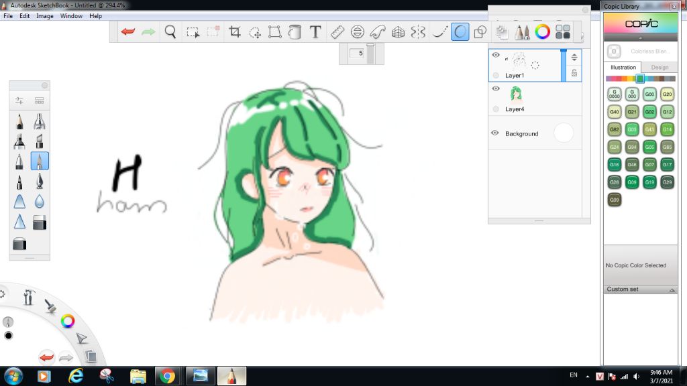Select the Zoom magnifier tool
The height and width of the screenshot is (386, 687).
point(170,31)
